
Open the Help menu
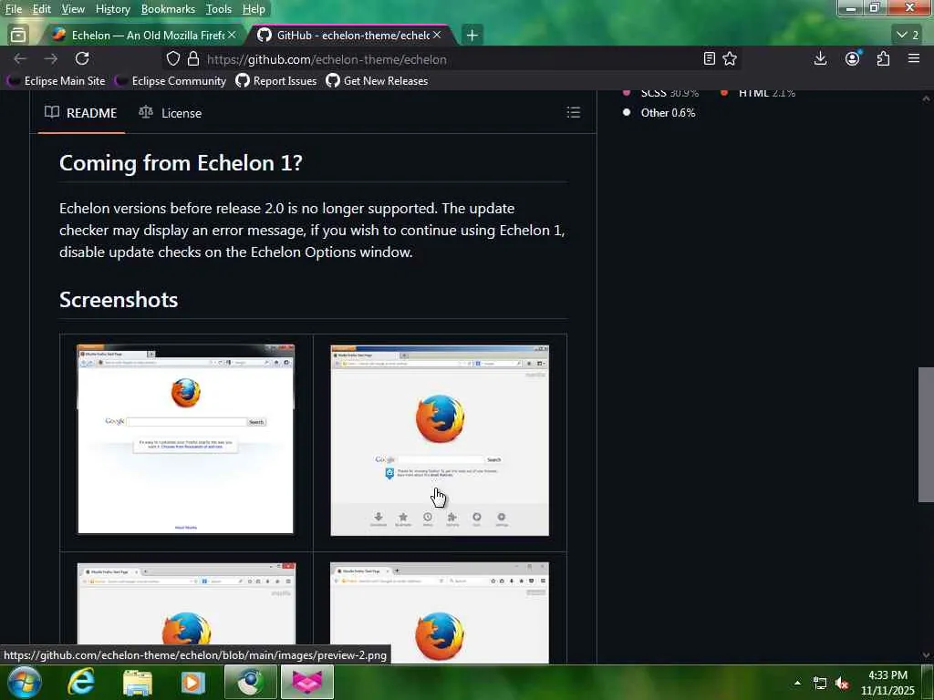(254, 9)
